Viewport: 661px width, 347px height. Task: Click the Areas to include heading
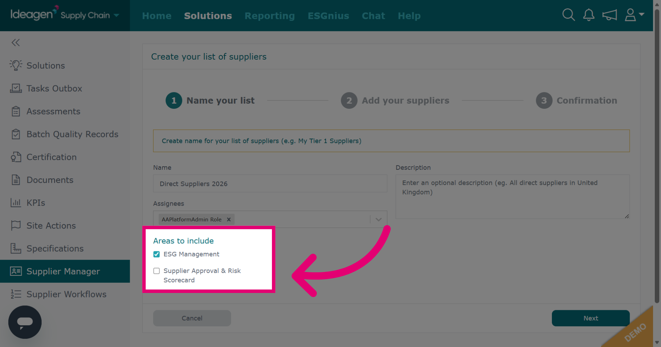point(183,241)
